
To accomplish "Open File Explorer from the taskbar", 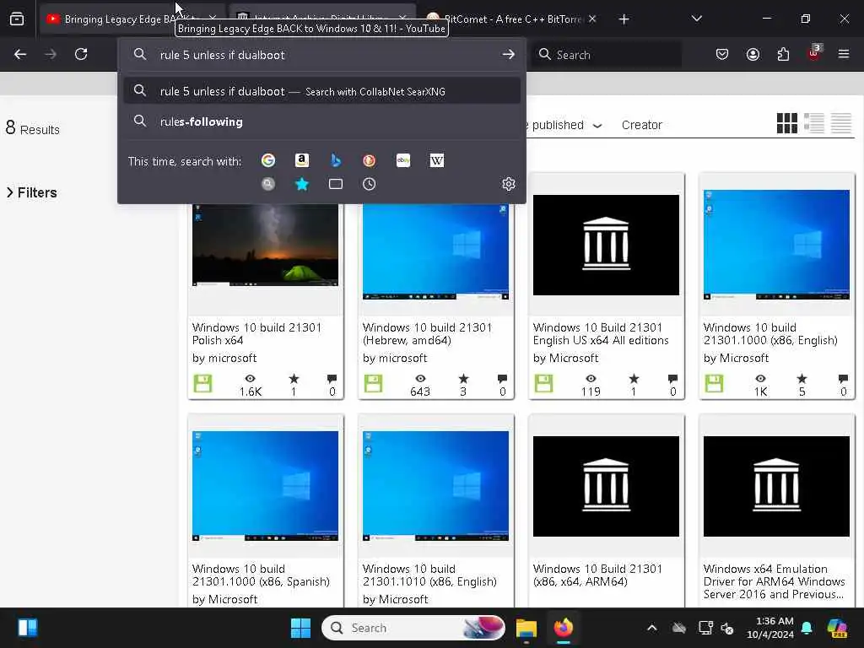I will tap(526, 628).
